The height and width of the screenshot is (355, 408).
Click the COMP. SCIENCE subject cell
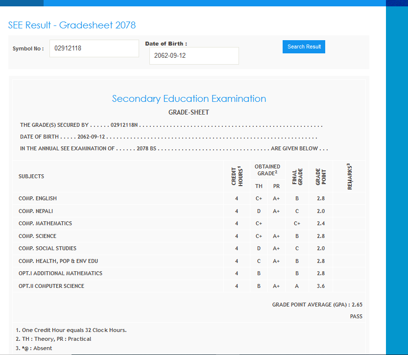37,236
